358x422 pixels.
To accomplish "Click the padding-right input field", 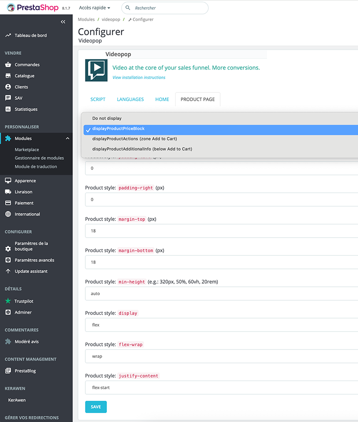I will pyautogui.click(x=221, y=200).
